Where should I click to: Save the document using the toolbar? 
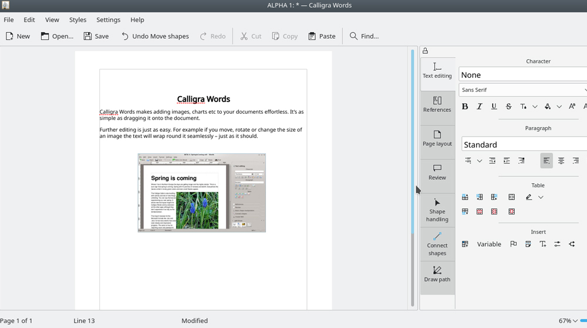pyautogui.click(x=96, y=36)
